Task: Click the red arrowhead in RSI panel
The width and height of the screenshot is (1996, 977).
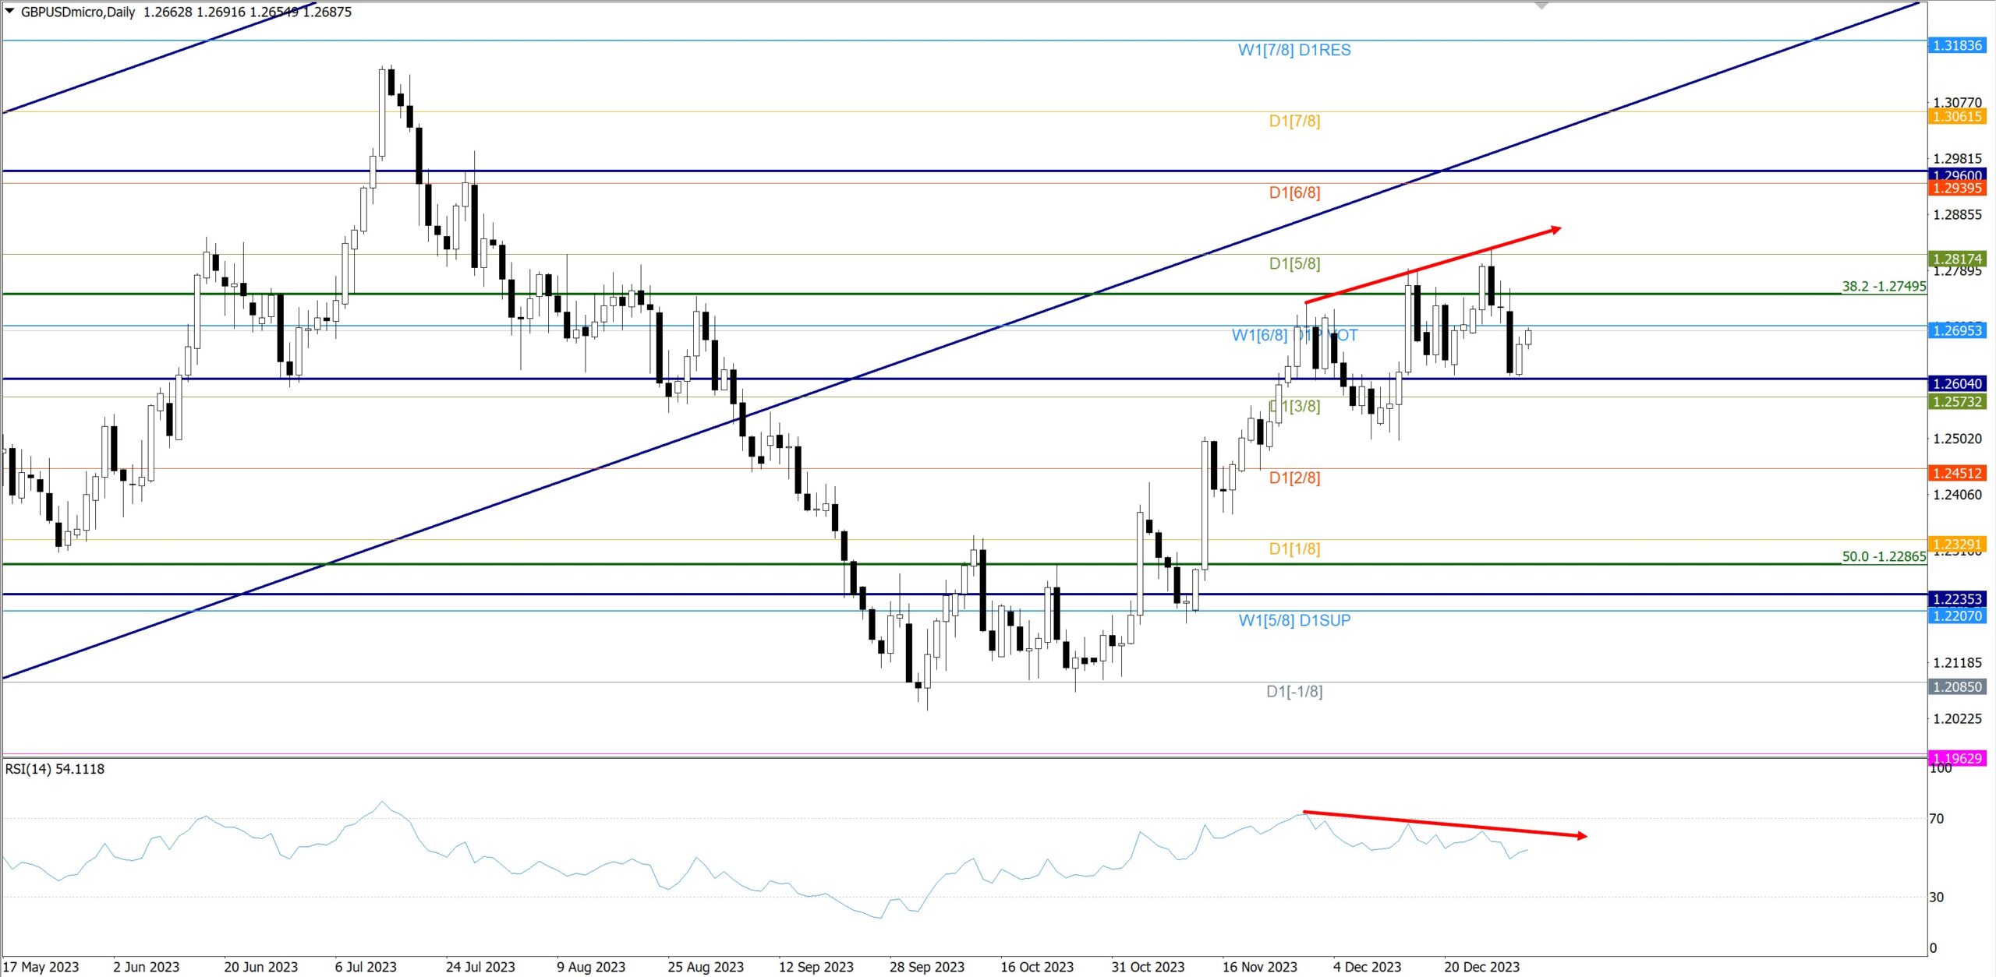Action: click(1581, 836)
